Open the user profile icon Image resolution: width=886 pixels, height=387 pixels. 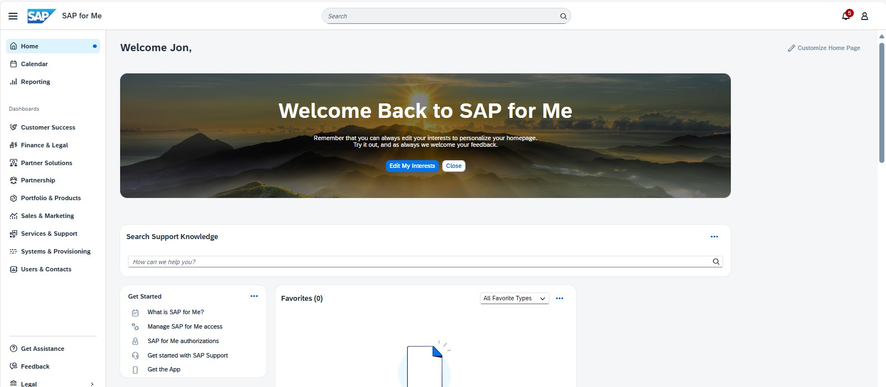(x=864, y=16)
